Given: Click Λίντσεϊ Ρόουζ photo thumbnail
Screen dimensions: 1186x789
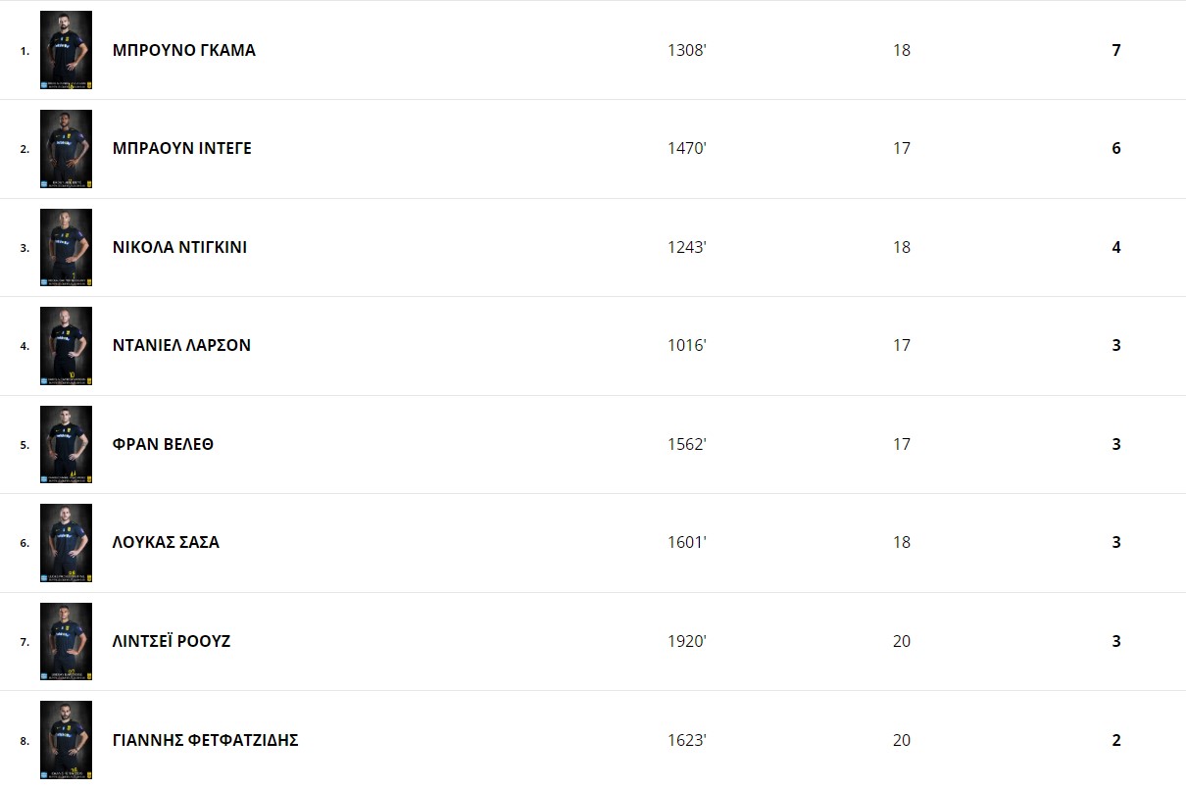Looking at the screenshot, I should point(66,641).
